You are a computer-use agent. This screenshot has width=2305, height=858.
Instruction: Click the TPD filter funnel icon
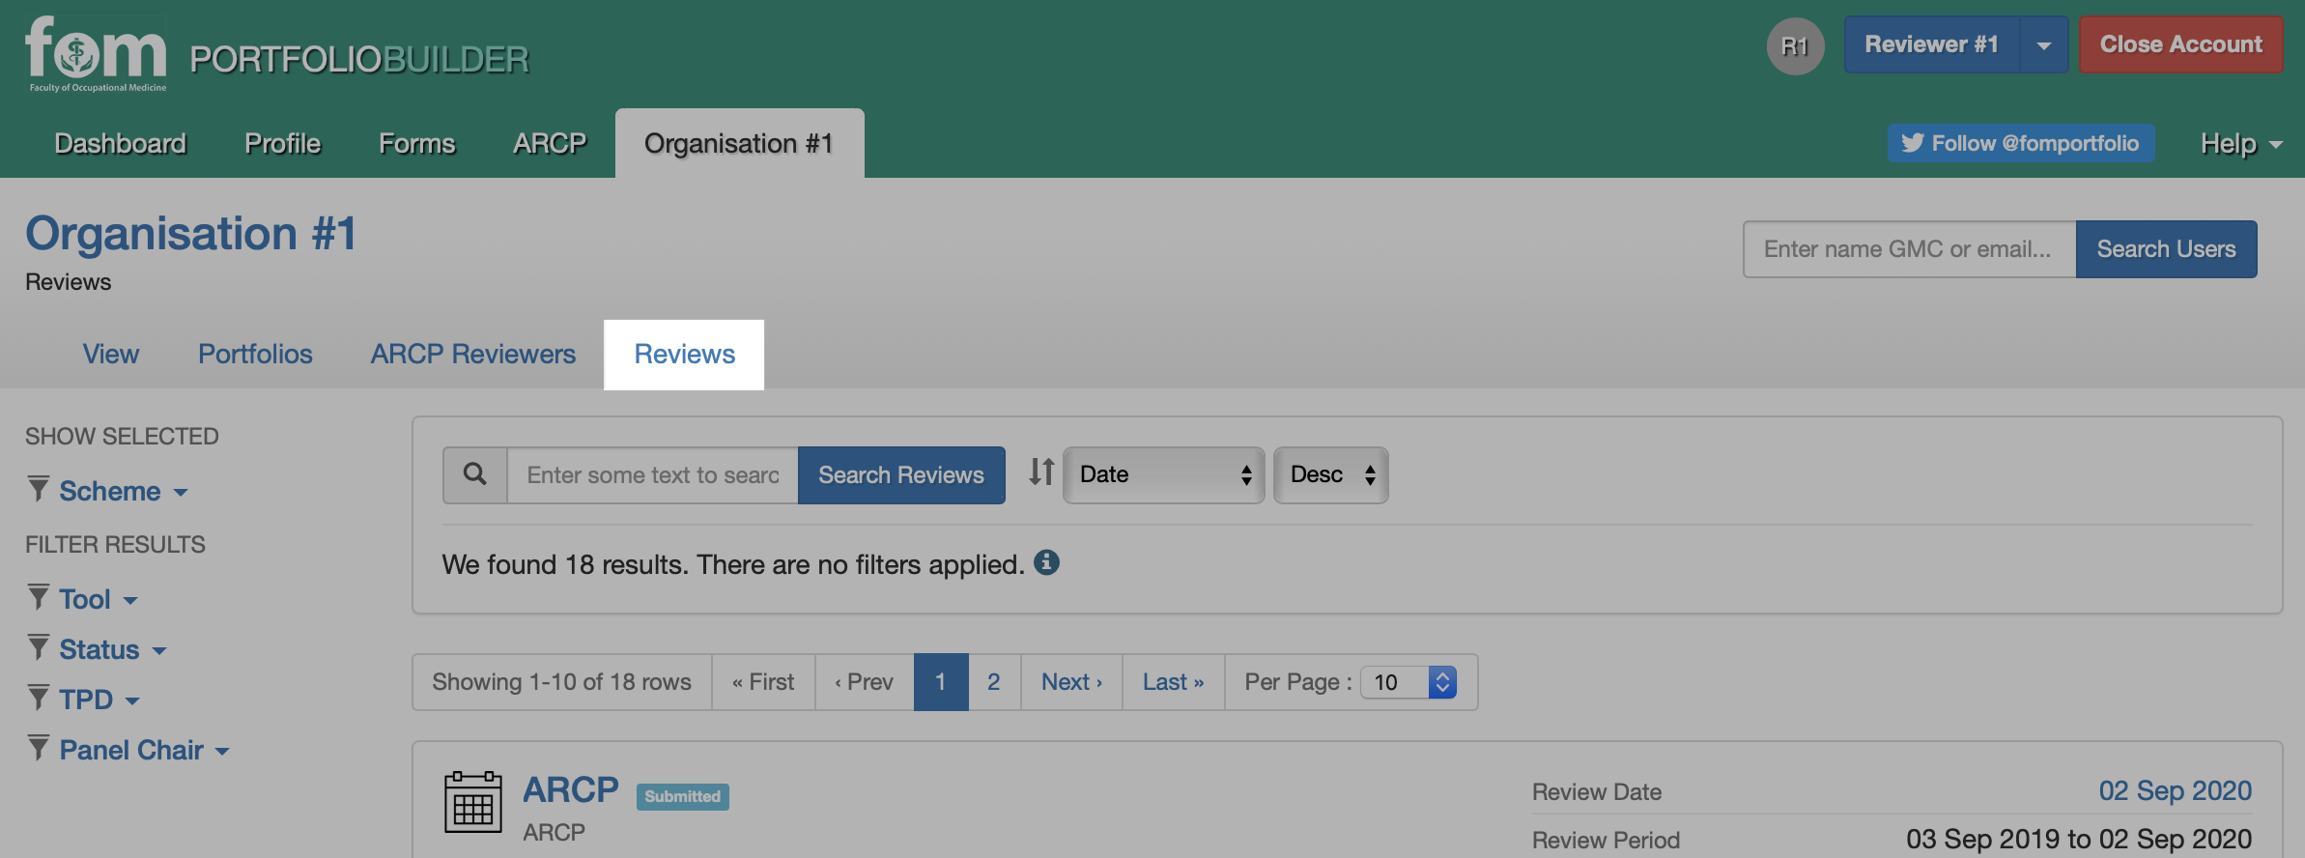(x=38, y=698)
